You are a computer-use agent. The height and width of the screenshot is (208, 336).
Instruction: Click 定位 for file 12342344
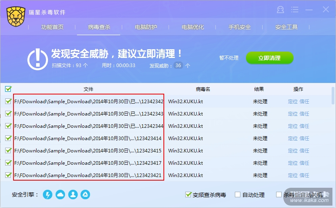[x=293, y=126]
